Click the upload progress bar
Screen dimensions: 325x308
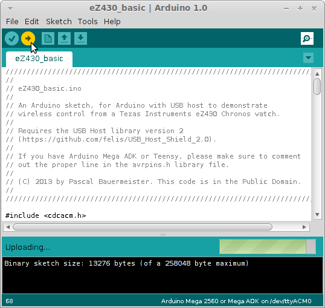pos(268,246)
